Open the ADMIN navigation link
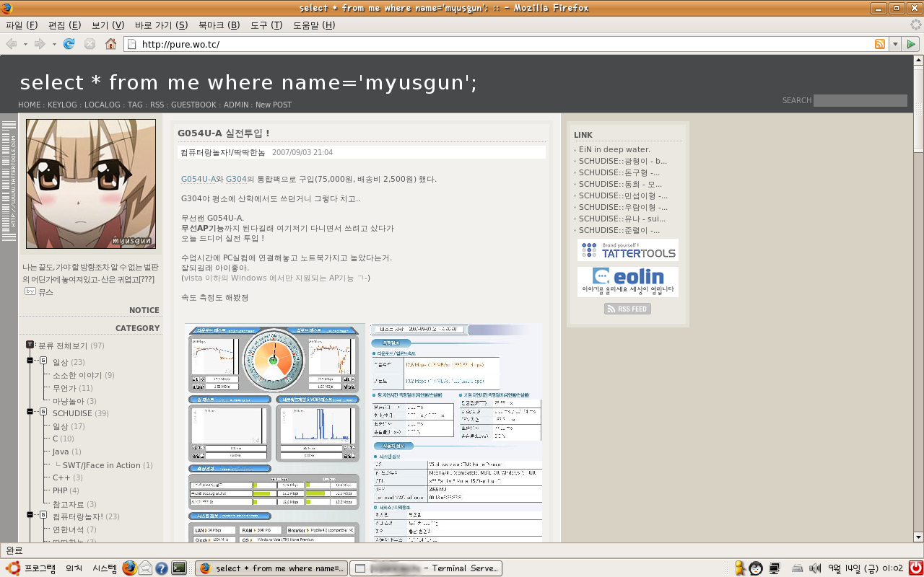The image size is (924, 577). tap(236, 105)
